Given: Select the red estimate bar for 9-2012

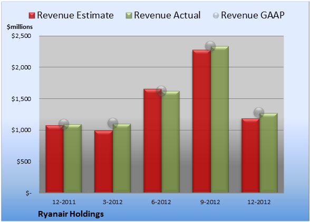Looking at the screenshot, I should [201, 121].
